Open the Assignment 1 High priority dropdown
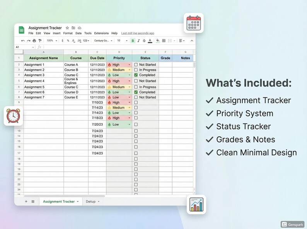Image resolution: width=307 pixels, height=229 pixels. [129, 65]
